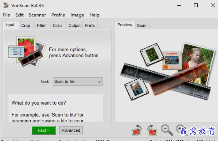Screen dimensions: 218x141
Task: Close the VueScan window
Action: click(x=213, y=5)
